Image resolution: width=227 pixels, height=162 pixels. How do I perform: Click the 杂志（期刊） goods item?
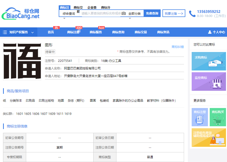(x=77, y=101)
